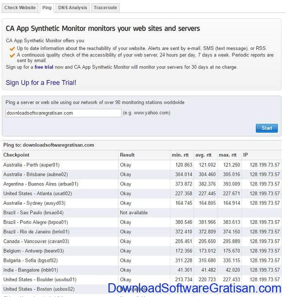Select Australia - Perth (auper01) row
This screenshot has width=286, height=297.
coord(142,165)
